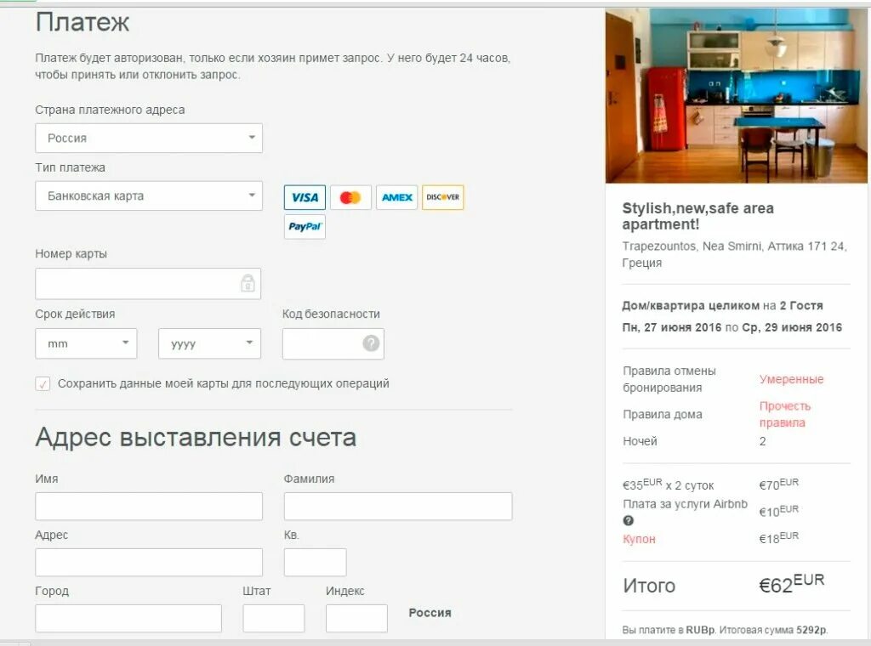Screen dimensions: 871x646
Task: Click listing title Stylish,new,safe area apartment!
Action: (697, 216)
